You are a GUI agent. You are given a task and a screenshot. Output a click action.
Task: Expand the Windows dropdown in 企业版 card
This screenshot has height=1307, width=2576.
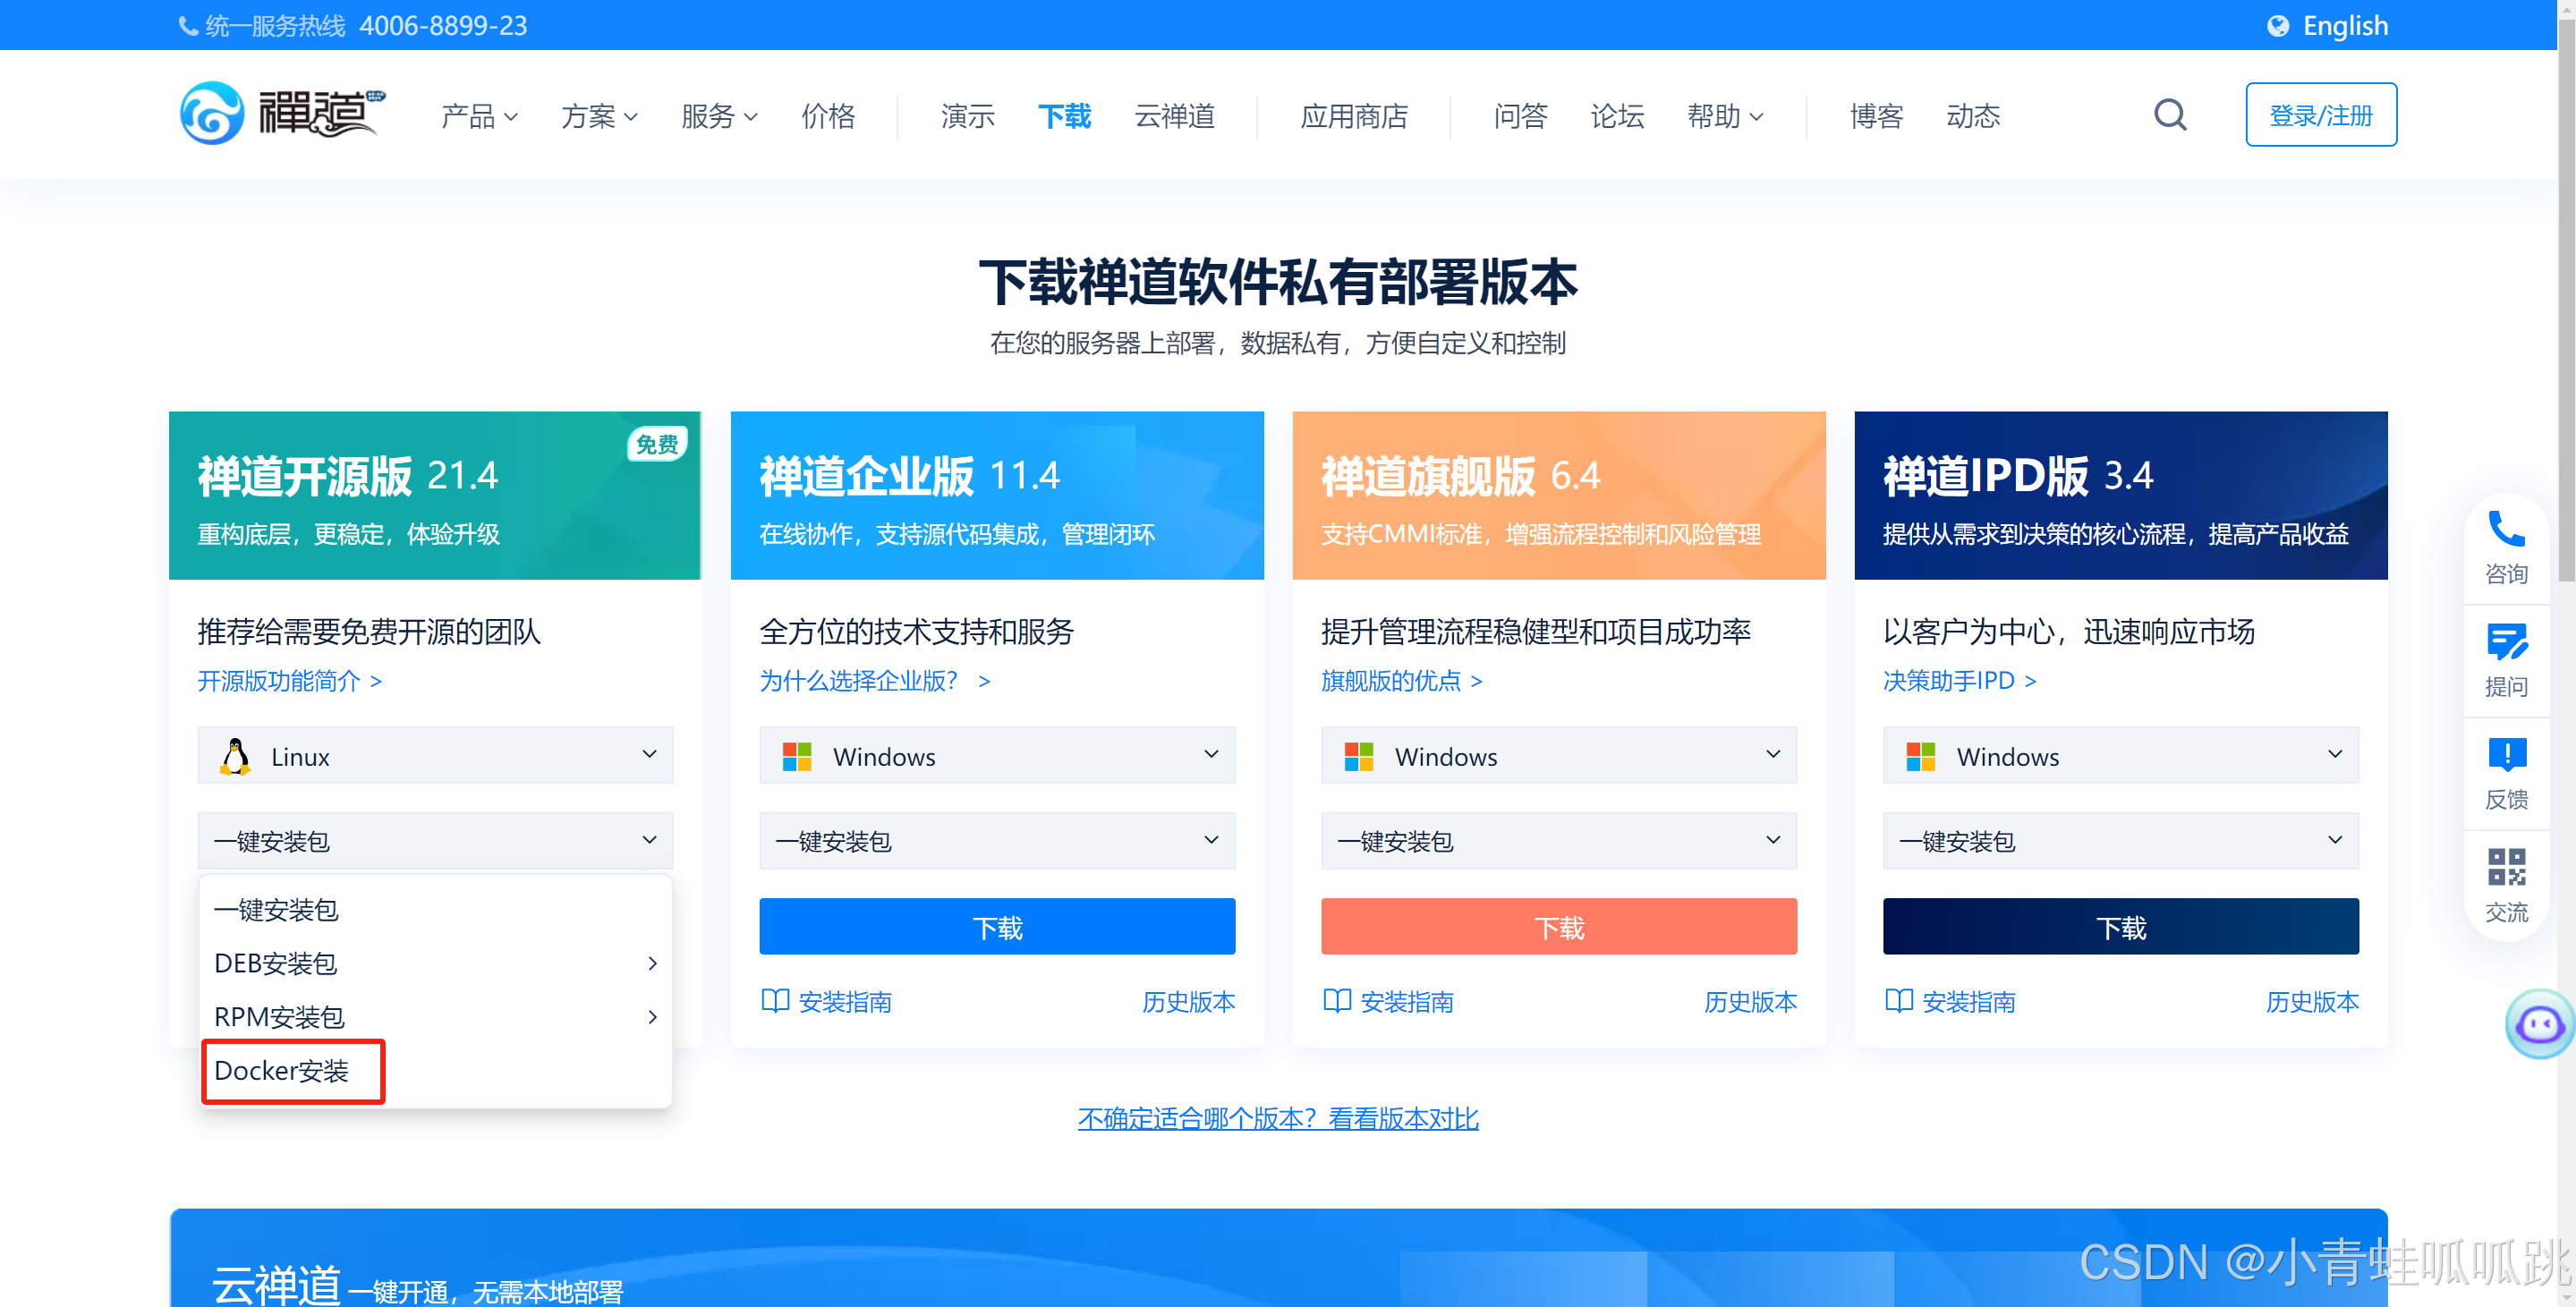(996, 756)
